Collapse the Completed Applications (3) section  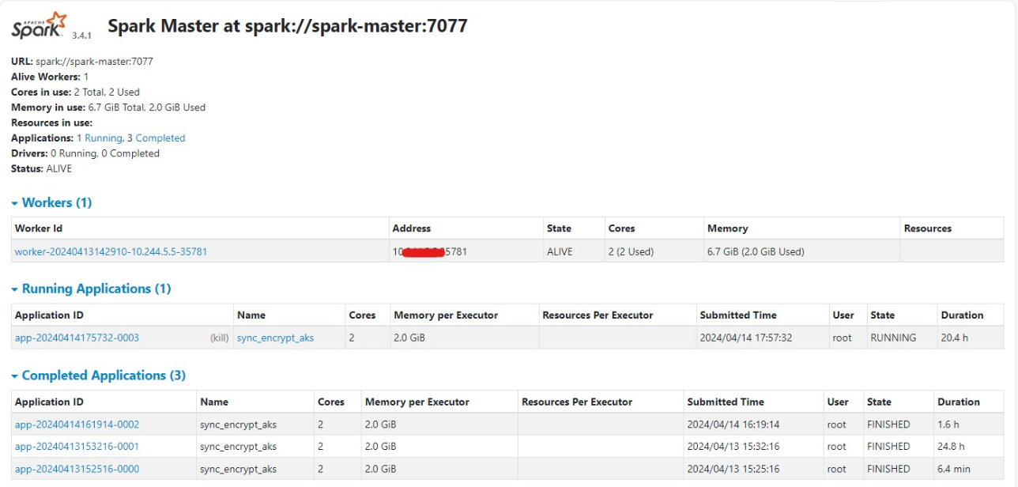pos(98,376)
